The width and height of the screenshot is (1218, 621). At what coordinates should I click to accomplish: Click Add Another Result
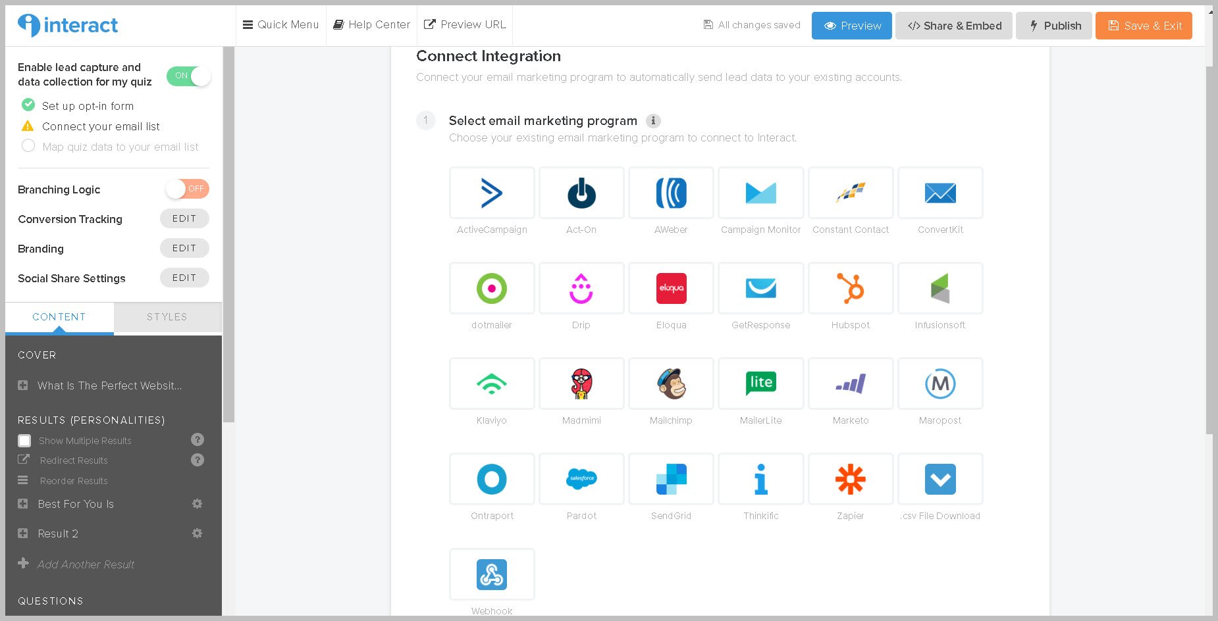click(86, 564)
